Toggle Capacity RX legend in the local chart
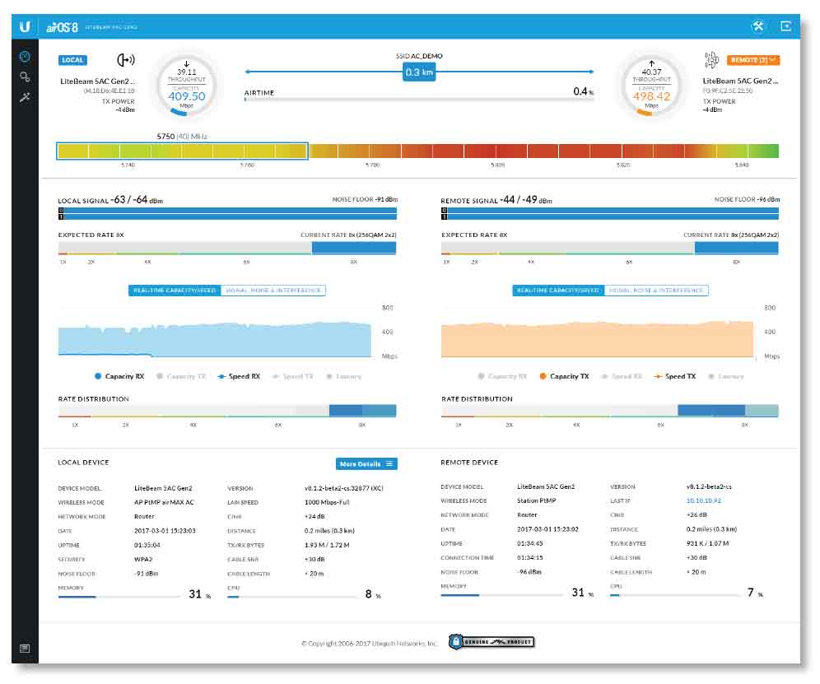 [119, 376]
